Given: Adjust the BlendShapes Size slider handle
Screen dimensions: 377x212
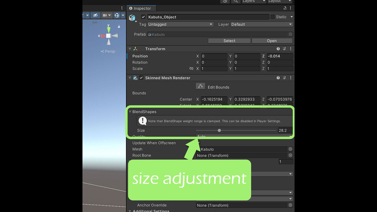Looking at the screenshot, I should pos(219,131).
